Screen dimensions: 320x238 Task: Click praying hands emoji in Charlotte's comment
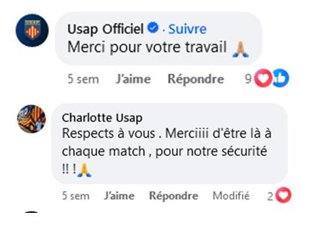click(84, 170)
